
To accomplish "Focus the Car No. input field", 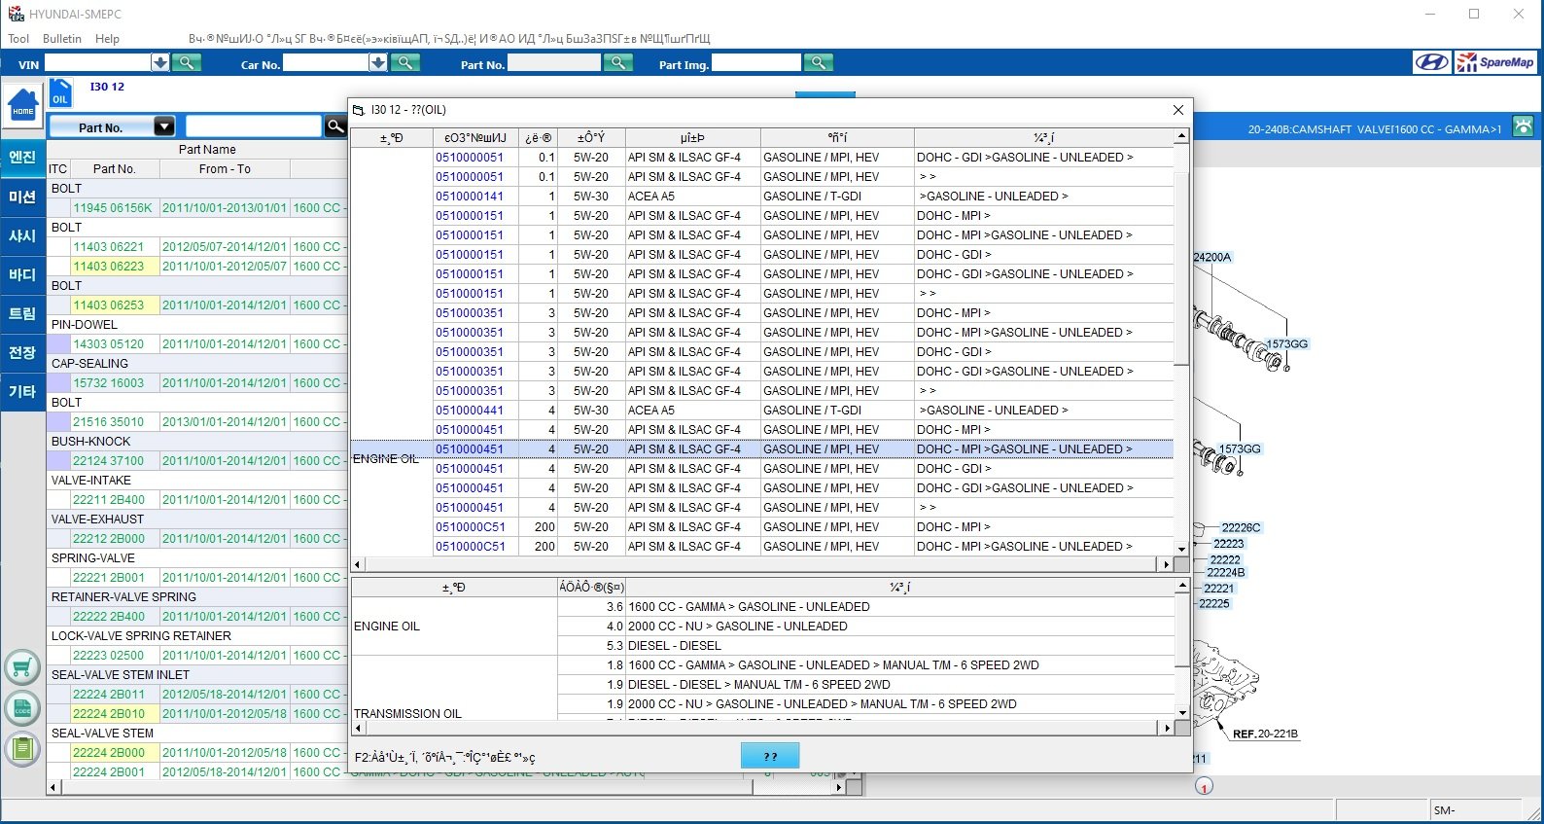I will coord(326,63).
